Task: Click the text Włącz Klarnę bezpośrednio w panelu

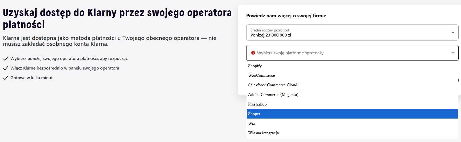Action: click(65, 68)
